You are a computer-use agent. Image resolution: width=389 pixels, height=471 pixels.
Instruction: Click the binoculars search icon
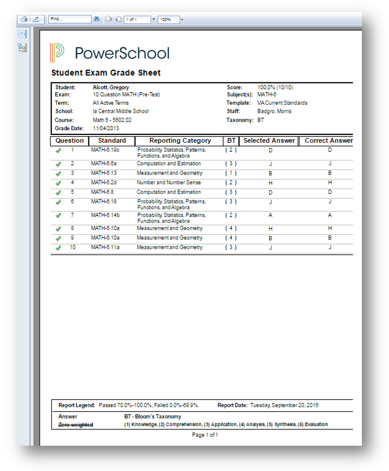(96, 19)
